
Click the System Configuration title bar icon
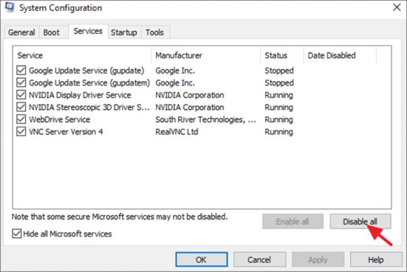(9, 8)
